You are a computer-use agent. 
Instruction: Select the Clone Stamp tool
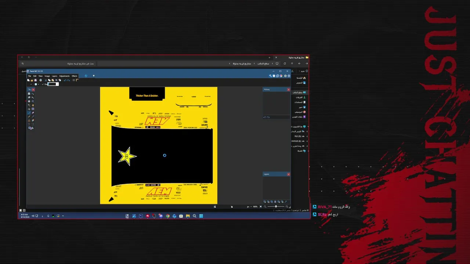pos(29,120)
